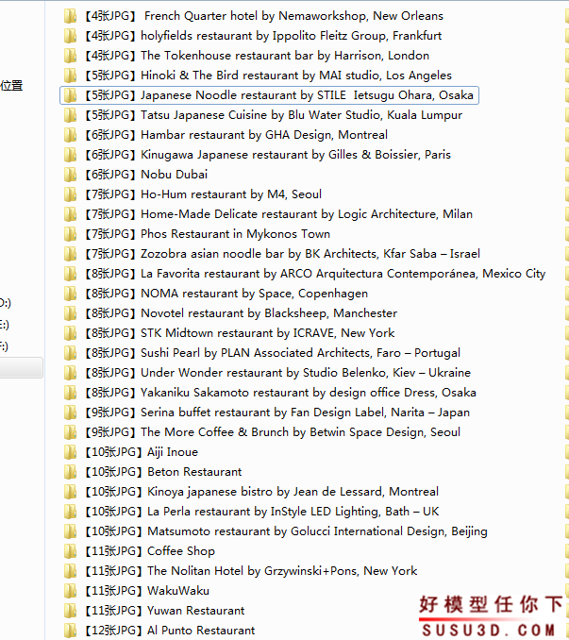Select 'holyfields restaurant by Ippolito Fleitz Group' name

click(x=291, y=36)
